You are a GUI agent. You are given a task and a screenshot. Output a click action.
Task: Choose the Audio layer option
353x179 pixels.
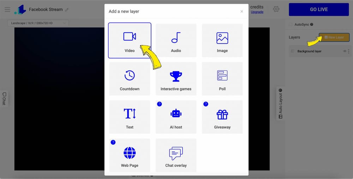[176, 40]
